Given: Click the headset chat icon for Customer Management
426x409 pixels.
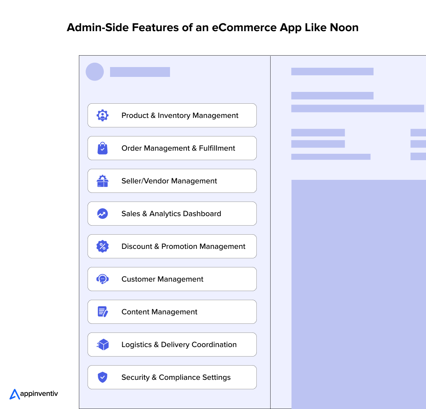Looking at the screenshot, I should pos(103,279).
